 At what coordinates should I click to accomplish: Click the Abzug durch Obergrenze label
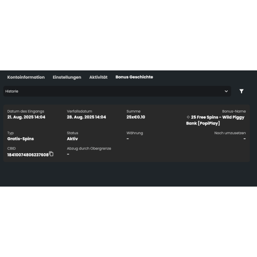(x=89, y=149)
